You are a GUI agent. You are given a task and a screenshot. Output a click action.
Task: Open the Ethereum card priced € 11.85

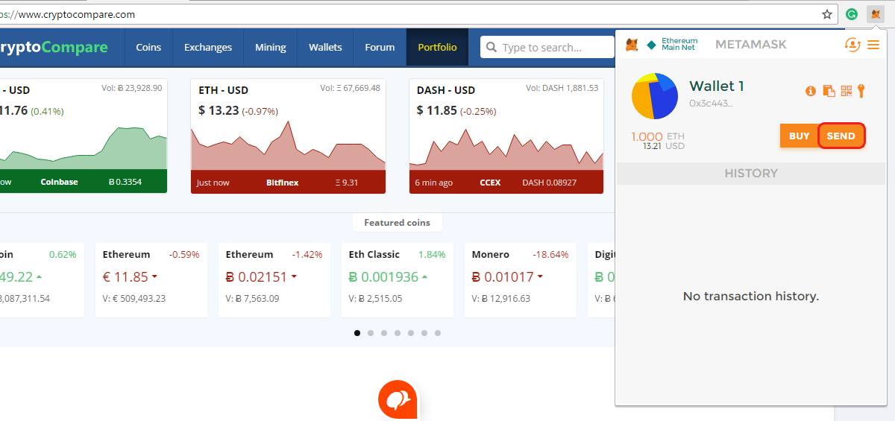[151, 279]
